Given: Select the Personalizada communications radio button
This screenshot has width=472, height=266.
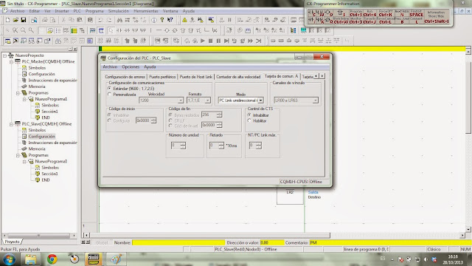Looking at the screenshot, I should pos(109,95).
